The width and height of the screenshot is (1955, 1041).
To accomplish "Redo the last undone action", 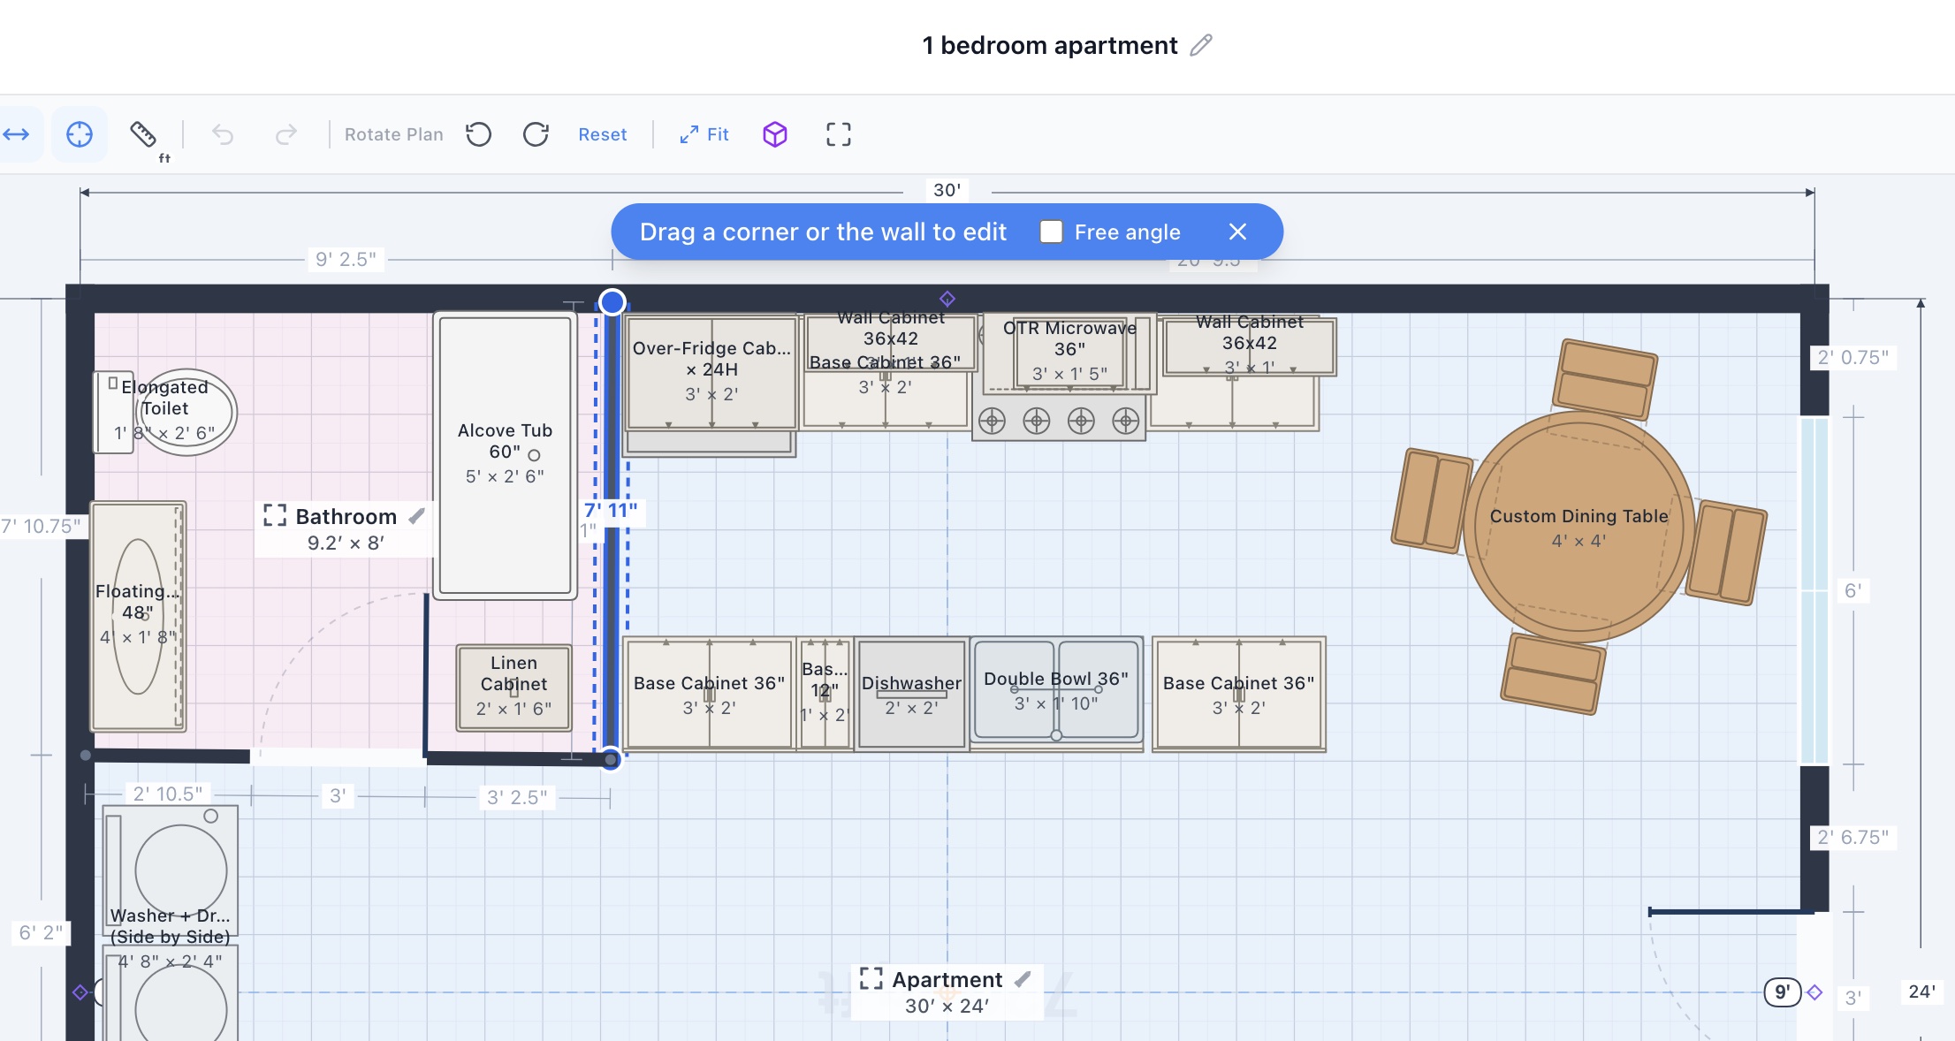I will 285,134.
